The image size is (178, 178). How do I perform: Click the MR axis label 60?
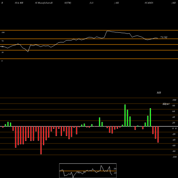coord(174,111)
